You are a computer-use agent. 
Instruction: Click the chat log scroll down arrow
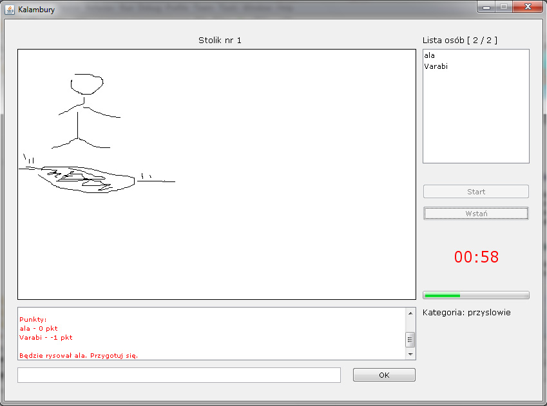[410, 354]
